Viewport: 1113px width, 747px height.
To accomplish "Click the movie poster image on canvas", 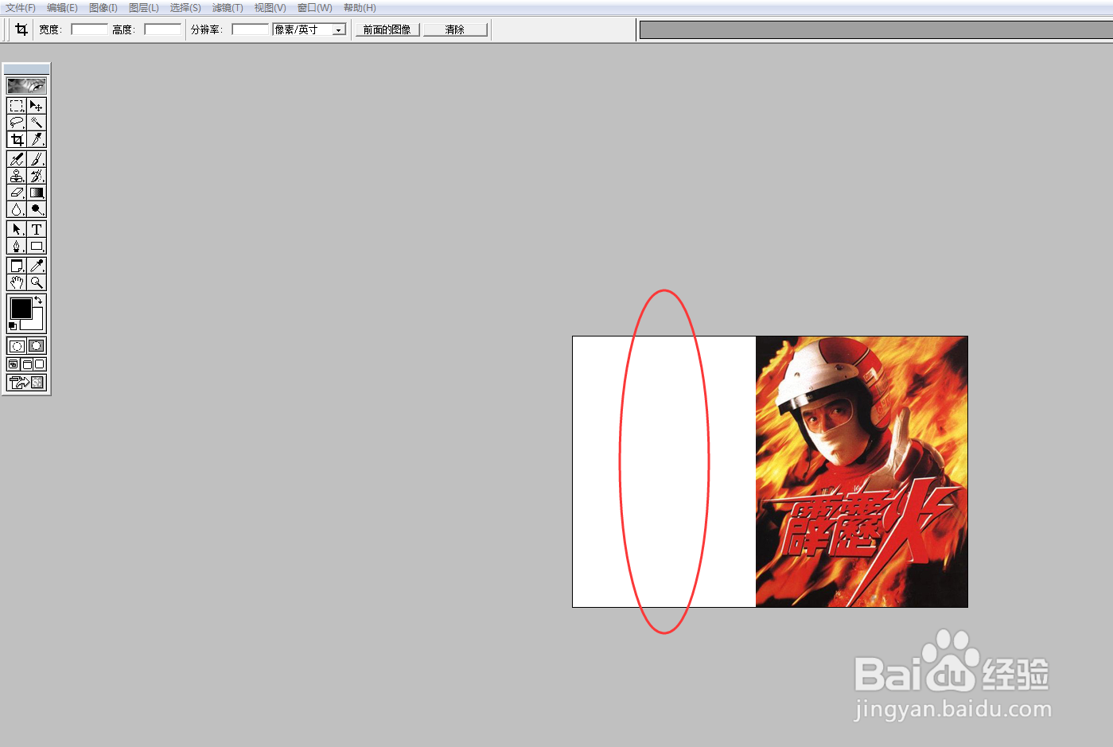I will coord(862,472).
